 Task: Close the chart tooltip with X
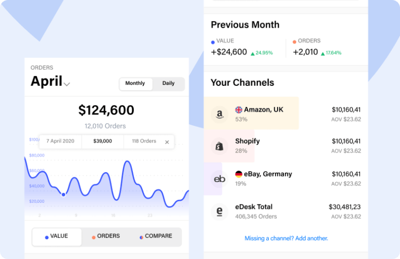(167, 142)
